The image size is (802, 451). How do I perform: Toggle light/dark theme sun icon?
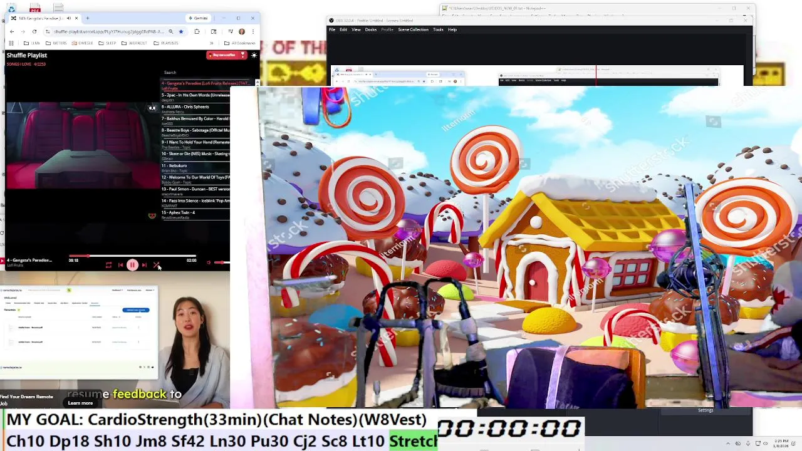[254, 55]
